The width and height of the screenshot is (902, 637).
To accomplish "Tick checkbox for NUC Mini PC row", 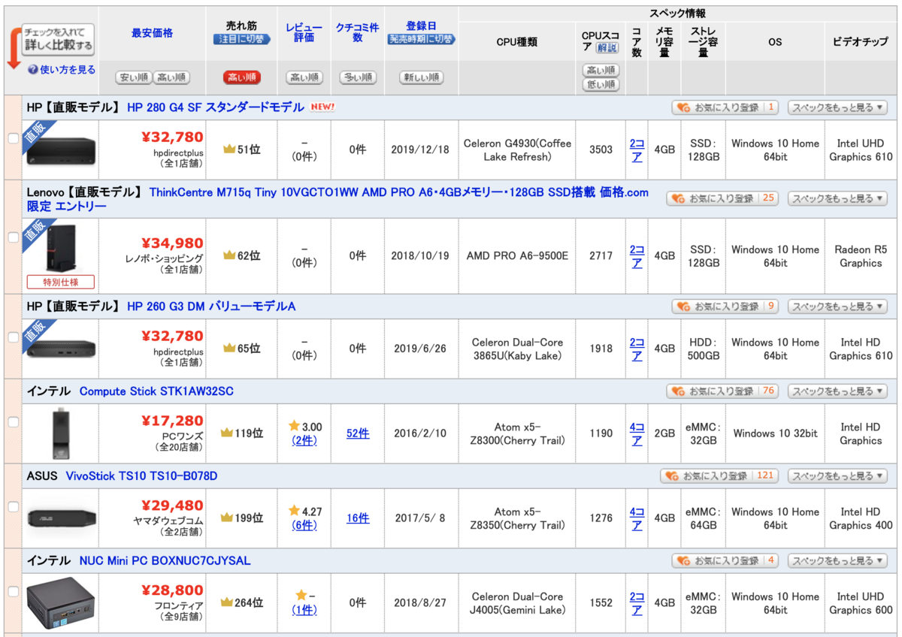I will pyautogui.click(x=14, y=592).
